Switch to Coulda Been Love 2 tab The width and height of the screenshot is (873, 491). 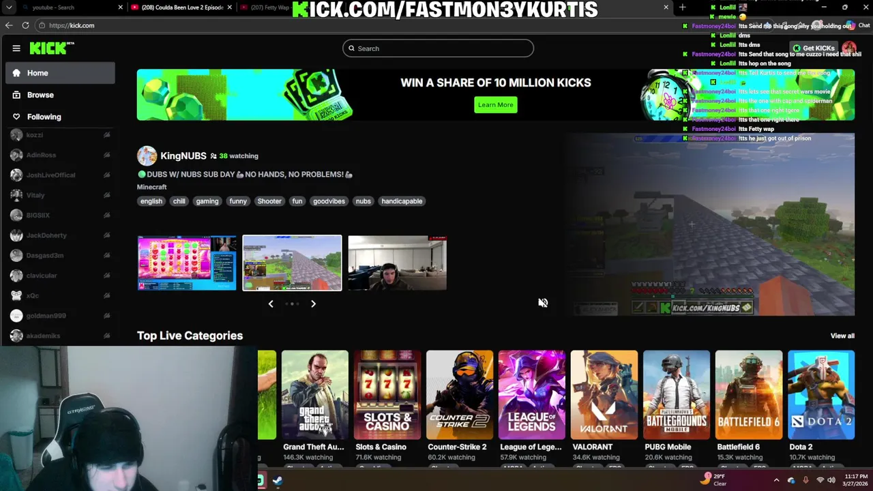181,8
